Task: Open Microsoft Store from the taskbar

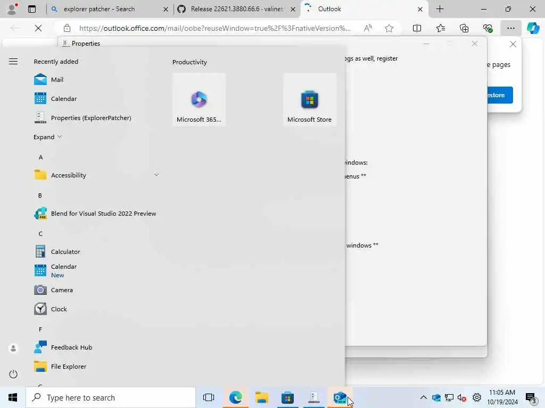Action: click(x=287, y=397)
